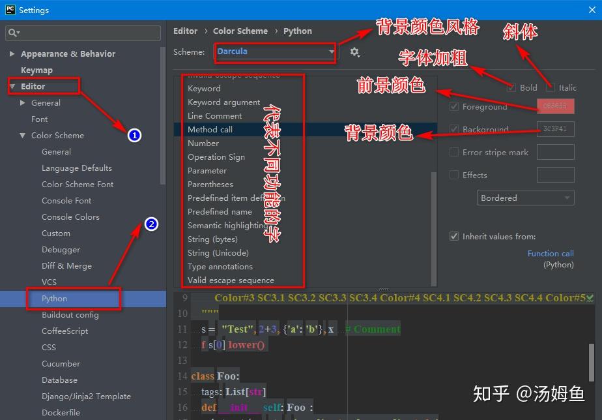Open the Function call (Python) link
Screen dimensions: 602x420
550,253
